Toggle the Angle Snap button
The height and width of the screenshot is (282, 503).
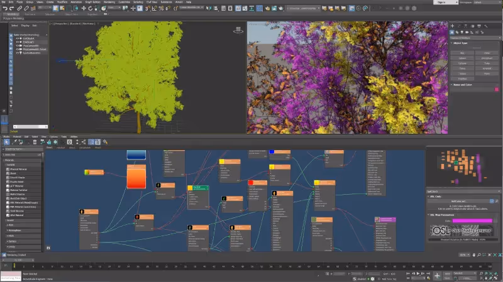(154, 8)
